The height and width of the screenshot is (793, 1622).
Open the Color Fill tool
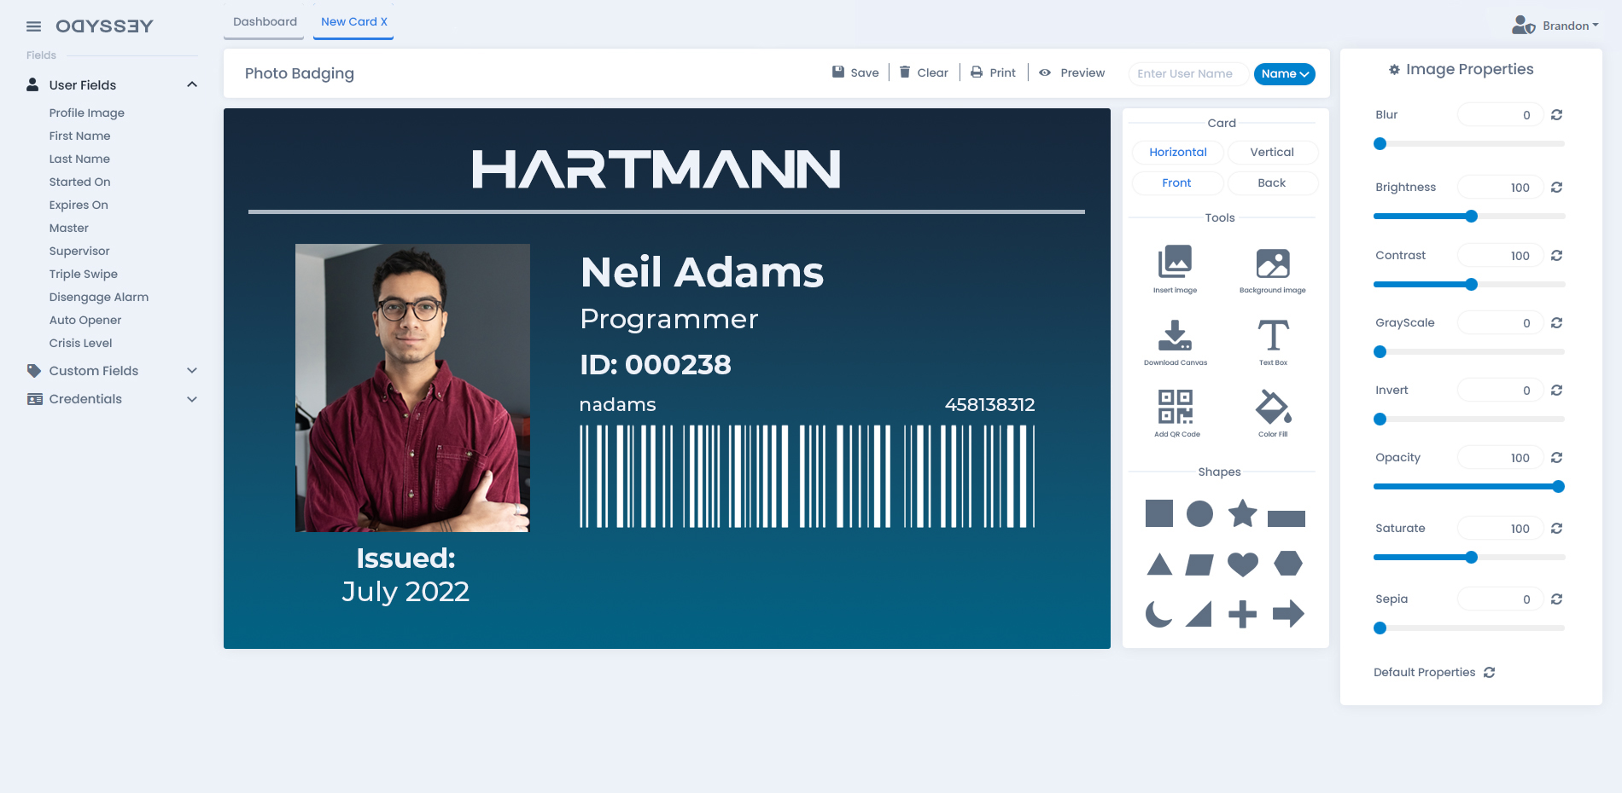point(1272,409)
